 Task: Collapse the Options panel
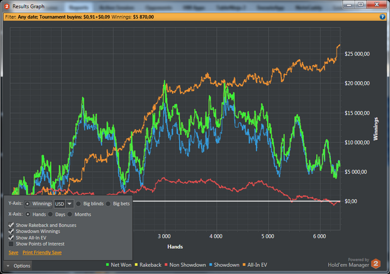[x=18, y=266]
